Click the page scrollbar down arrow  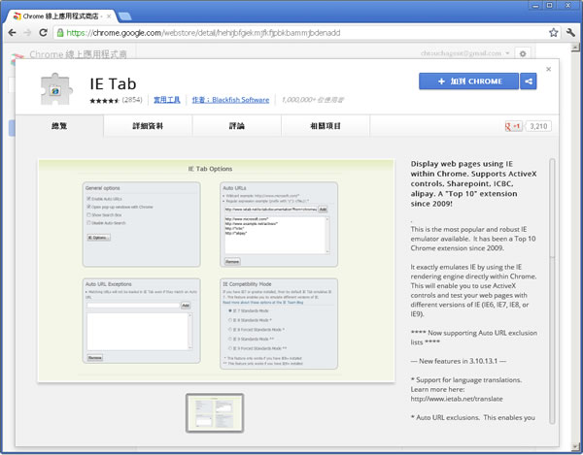point(575,446)
